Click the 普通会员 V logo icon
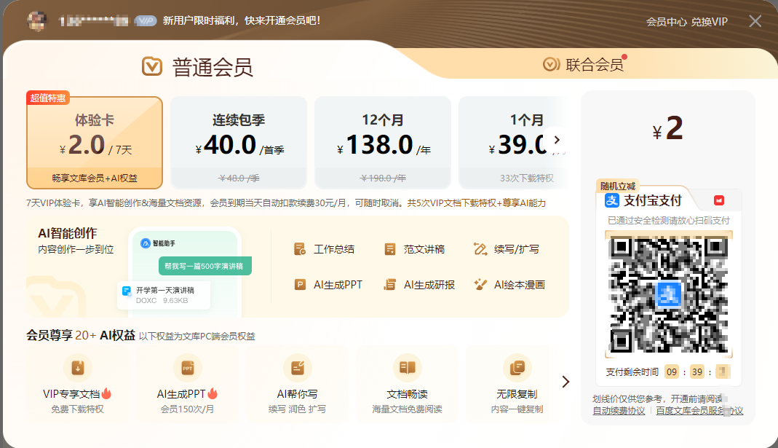The width and height of the screenshot is (778, 448). click(152, 66)
